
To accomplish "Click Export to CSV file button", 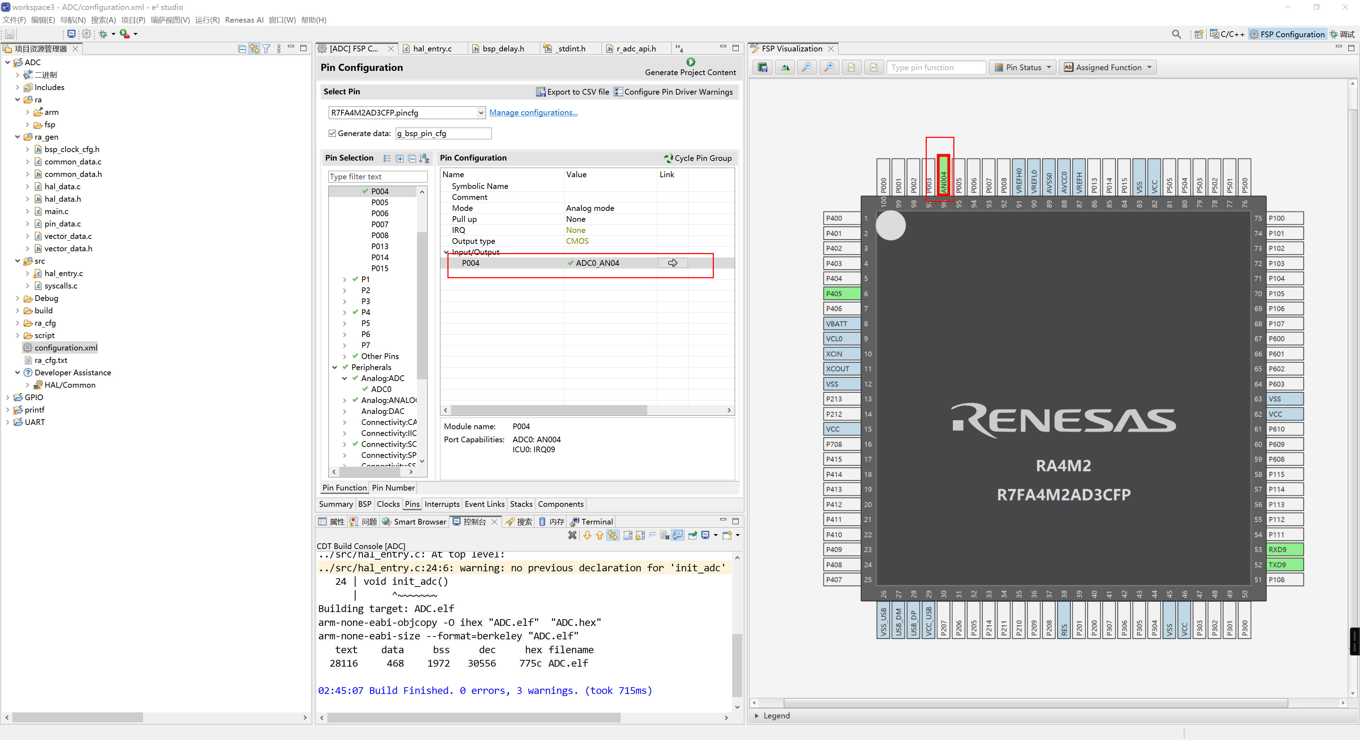I will (573, 92).
